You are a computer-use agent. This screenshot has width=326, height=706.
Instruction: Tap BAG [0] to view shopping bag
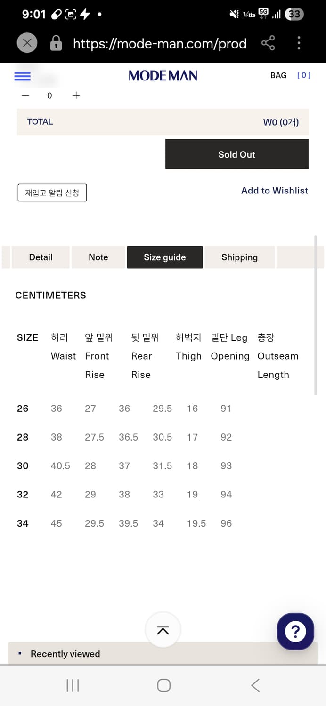coord(287,75)
